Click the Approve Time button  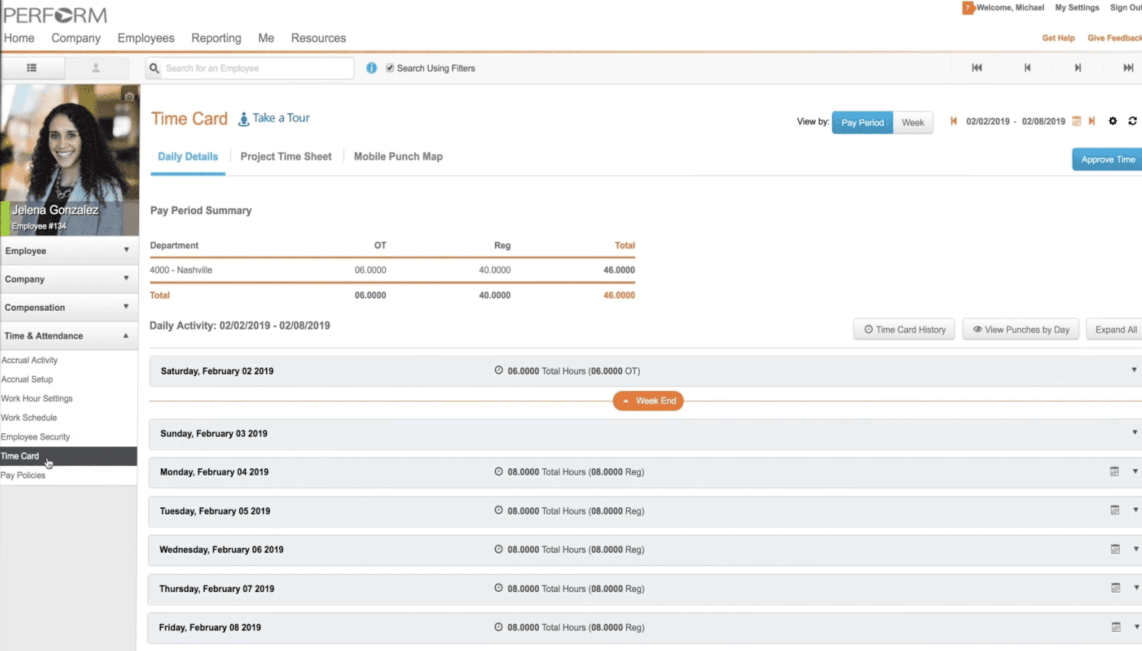click(x=1107, y=159)
